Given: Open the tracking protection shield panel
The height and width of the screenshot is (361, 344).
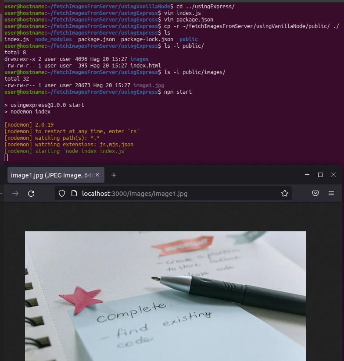Looking at the screenshot, I should coord(62,194).
